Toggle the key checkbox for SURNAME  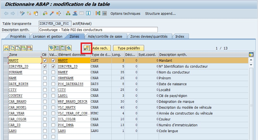[x=45, y=72]
